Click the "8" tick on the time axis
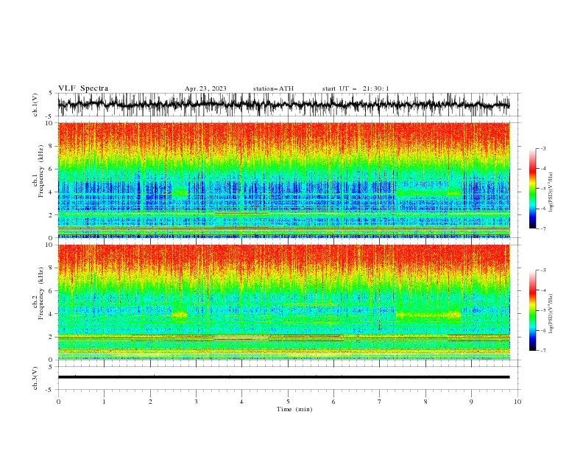This screenshot has height=451, width=583. pyautogui.click(x=425, y=402)
